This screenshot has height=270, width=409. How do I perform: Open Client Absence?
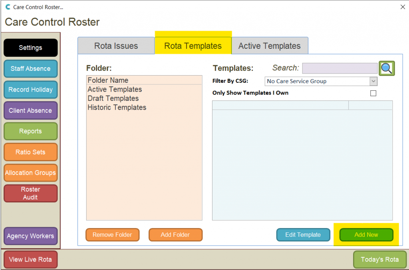click(x=30, y=110)
